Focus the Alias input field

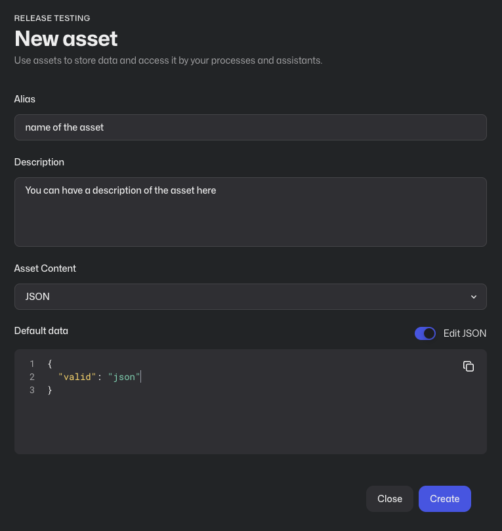click(251, 127)
